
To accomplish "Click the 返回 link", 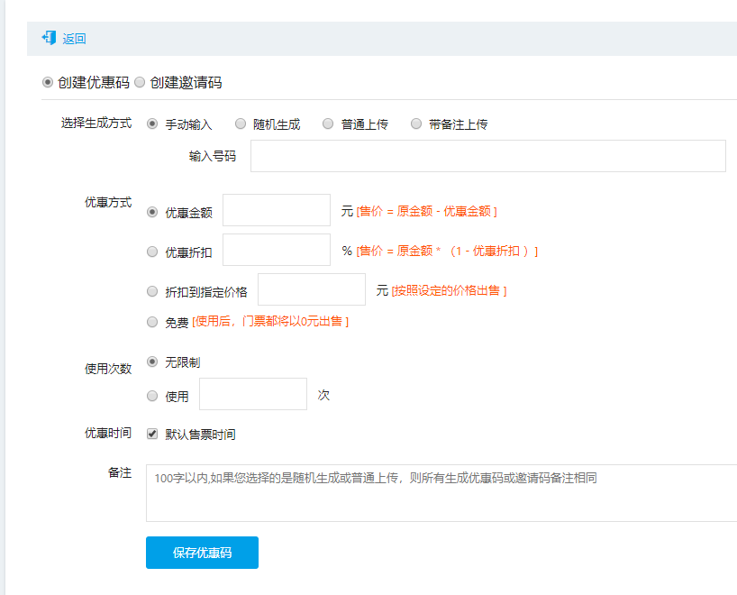I will click(75, 39).
